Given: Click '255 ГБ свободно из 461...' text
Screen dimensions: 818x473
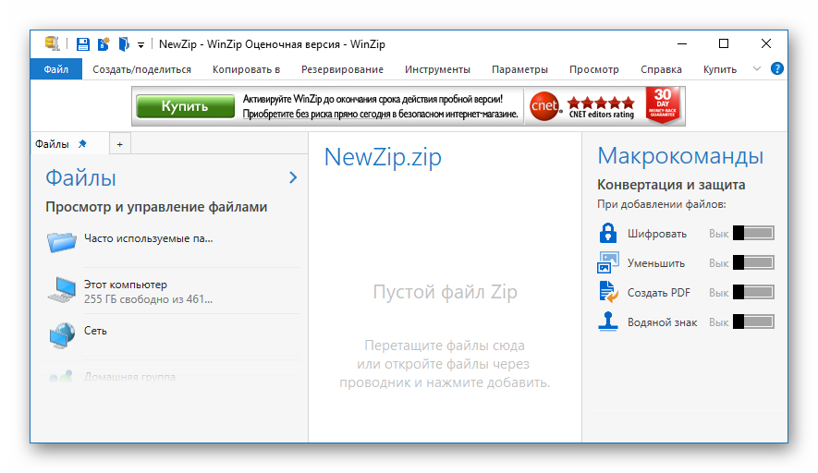Looking at the screenshot, I should [x=148, y=299].
